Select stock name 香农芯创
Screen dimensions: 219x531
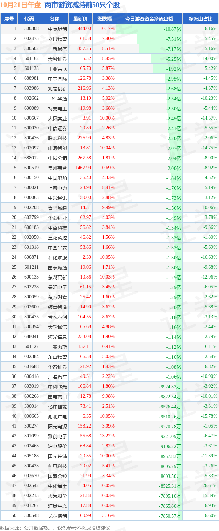pos(57,317)
